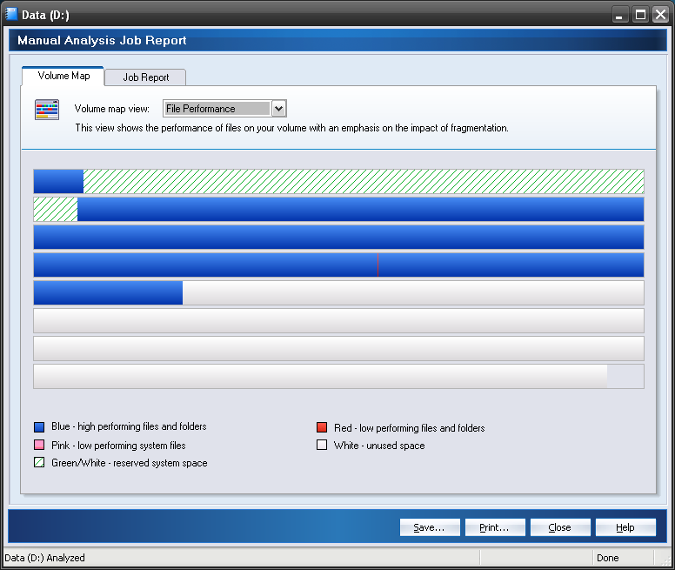Screen dimensions: 675x570
Task: Open Help from the bottom bar
Action: pos(625,527)
